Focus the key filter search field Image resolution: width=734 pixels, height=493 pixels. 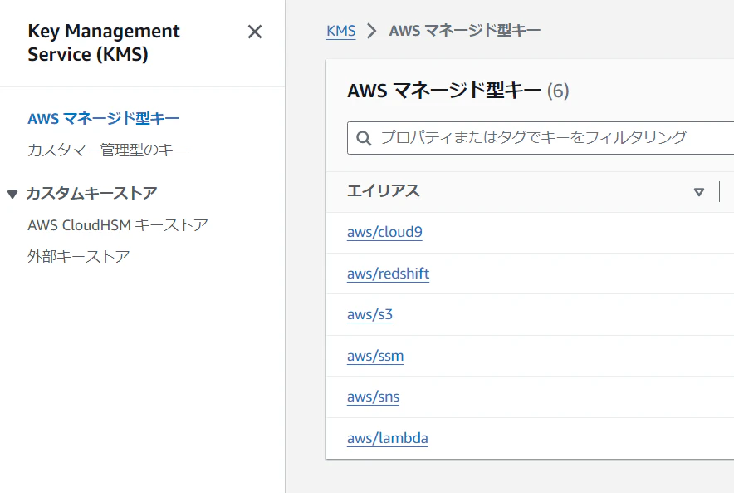(541, 138)
